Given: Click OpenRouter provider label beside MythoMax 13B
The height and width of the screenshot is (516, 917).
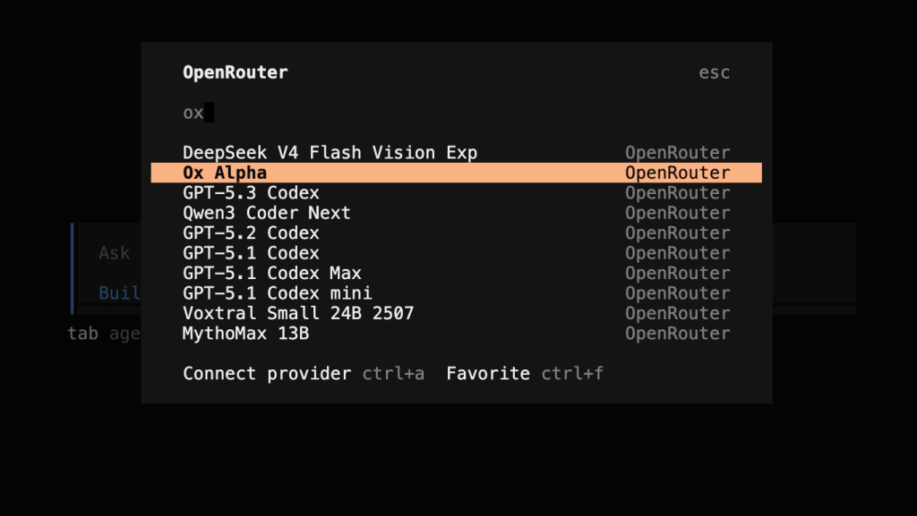Looking at the screenshot, I should point(677,334).
